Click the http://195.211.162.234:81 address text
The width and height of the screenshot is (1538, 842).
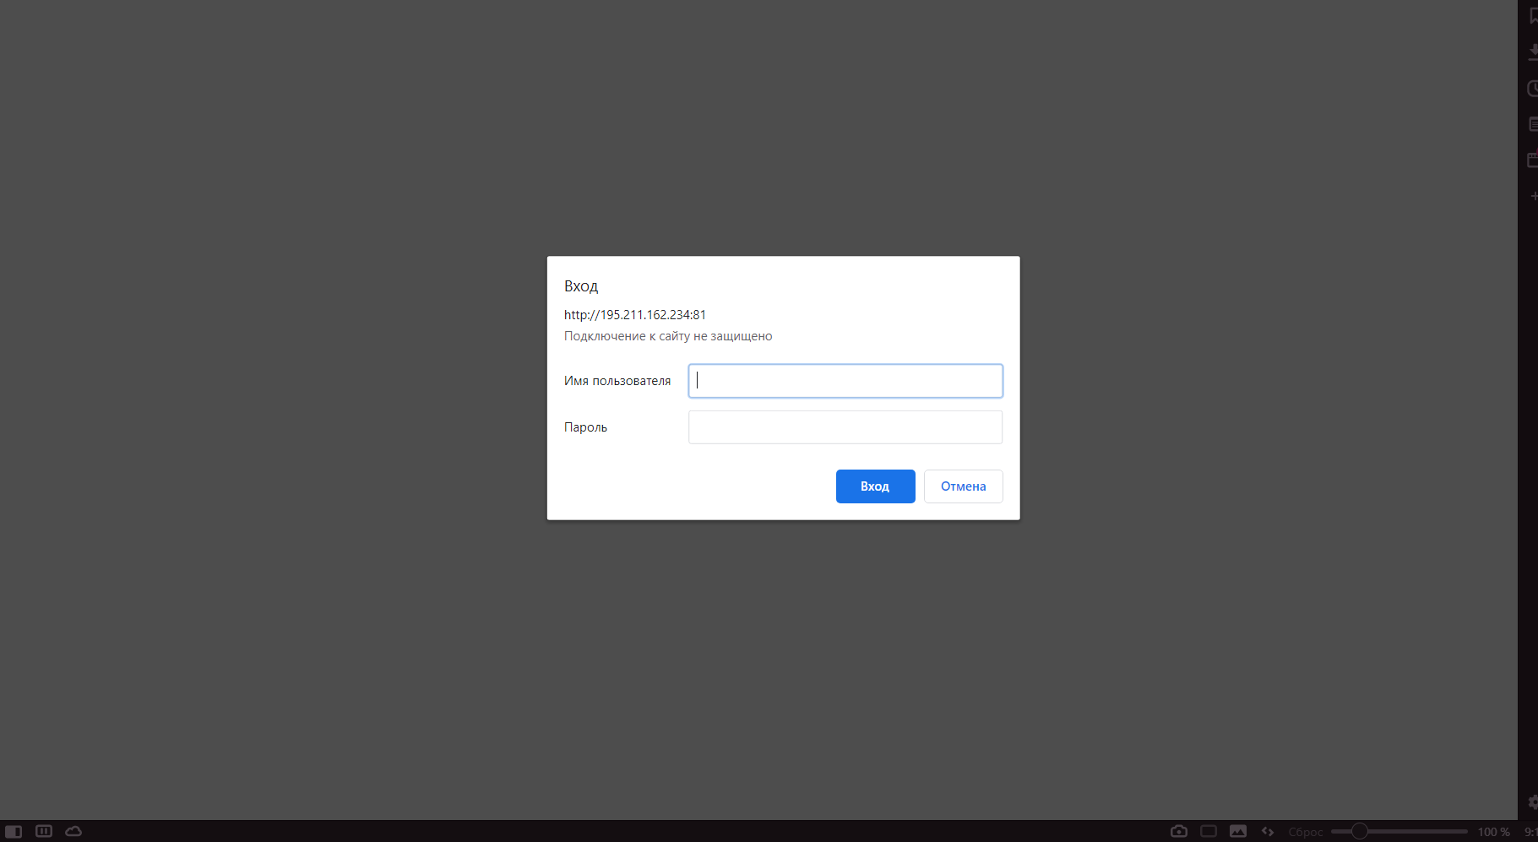click(x=635, y=314)
